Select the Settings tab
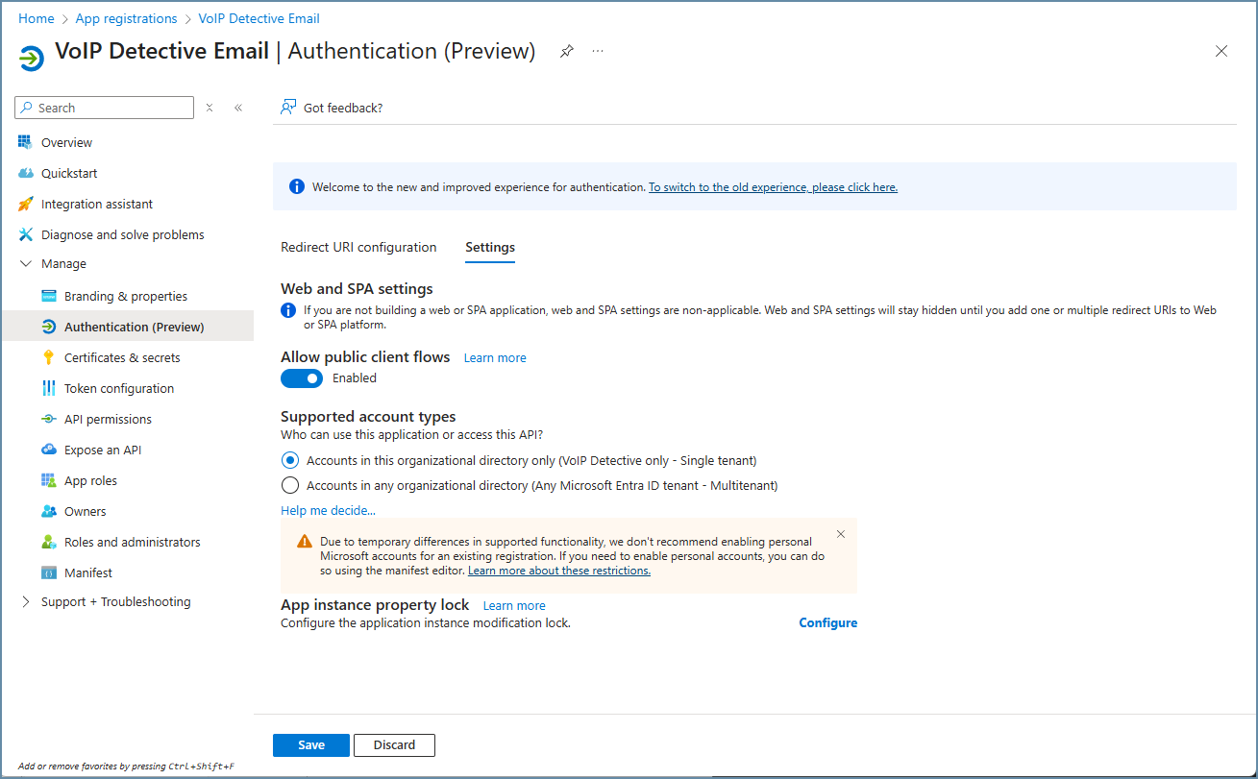This screenshot has height=779, width=1258. pos(490,247)
